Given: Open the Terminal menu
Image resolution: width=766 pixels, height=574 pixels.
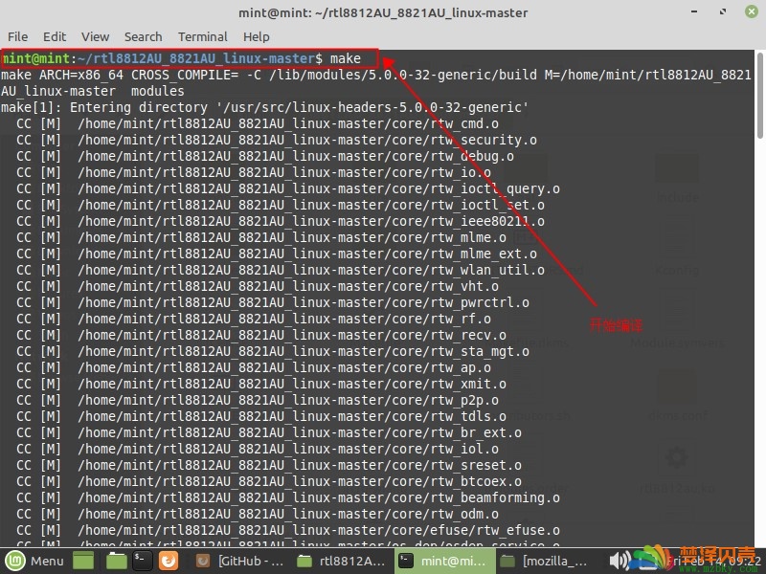Looking at the screenshot, I should (203, 36).
